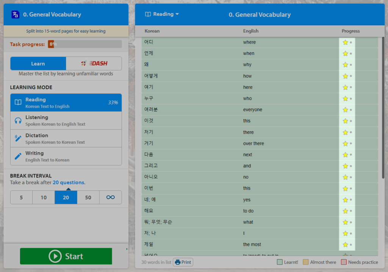Star the word 해요 (to do)
This screenshot has width=388, height=272.
click(x=346, y=211)
